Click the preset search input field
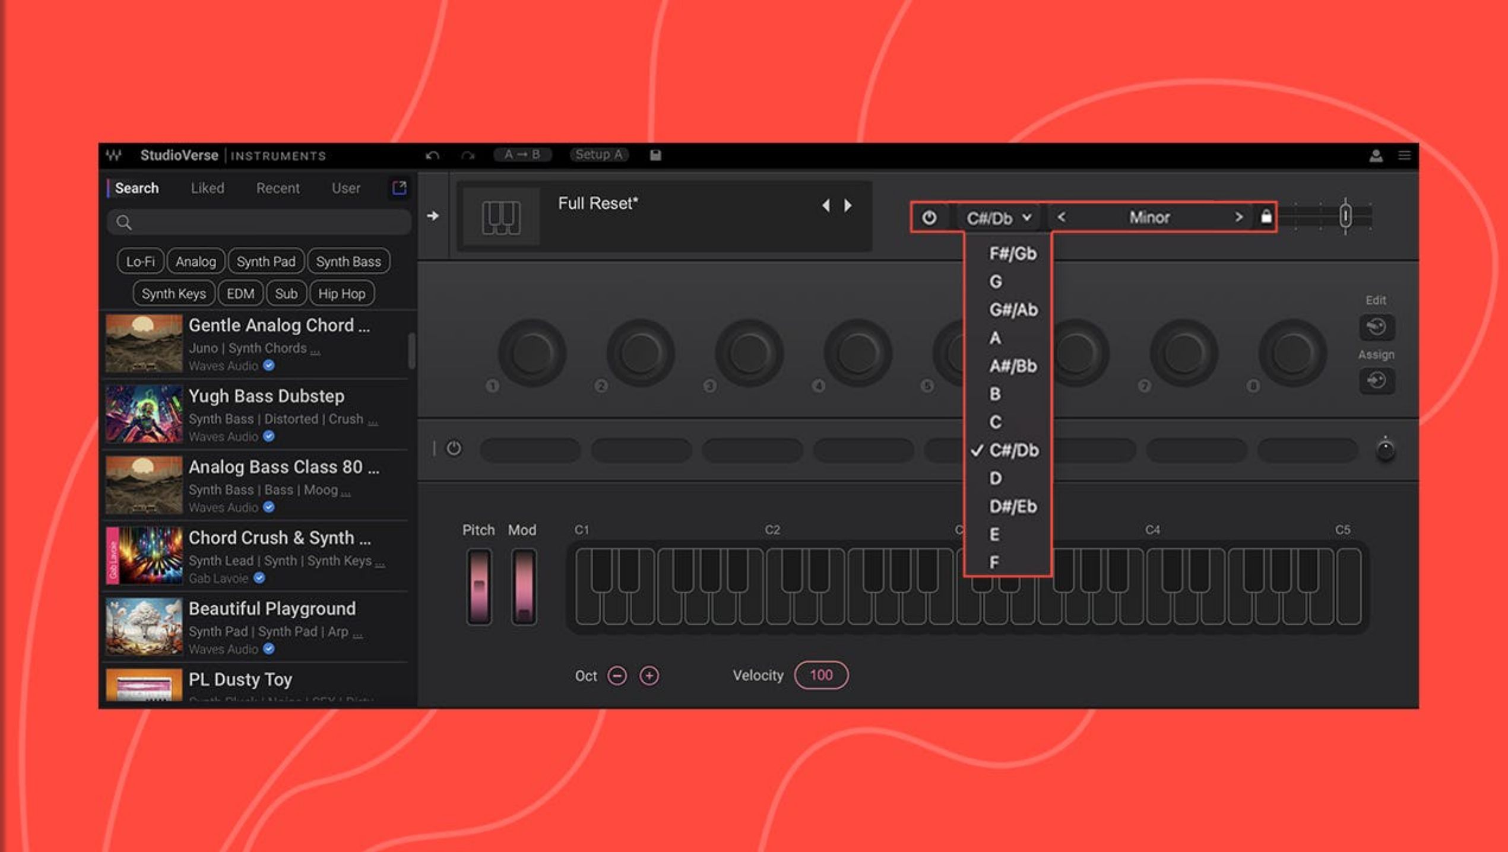1508x852 pixels. [259, 222]
